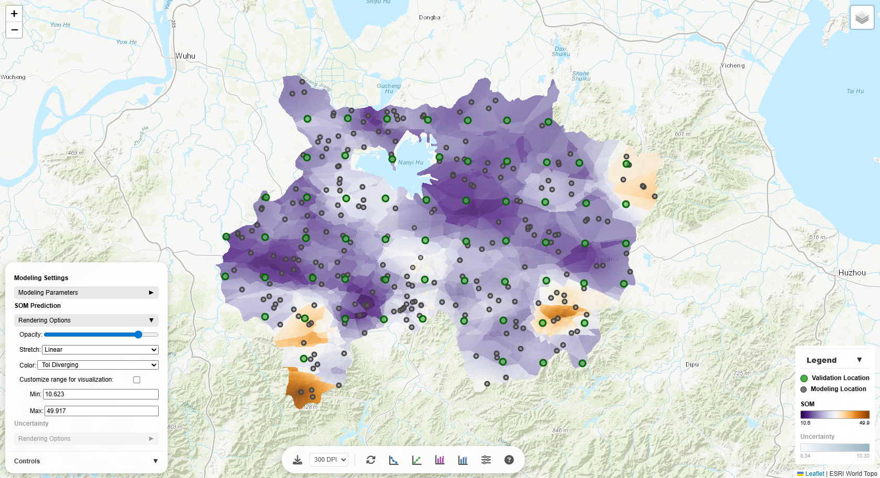
Task: Click the Max value input field
Action: 102,411
